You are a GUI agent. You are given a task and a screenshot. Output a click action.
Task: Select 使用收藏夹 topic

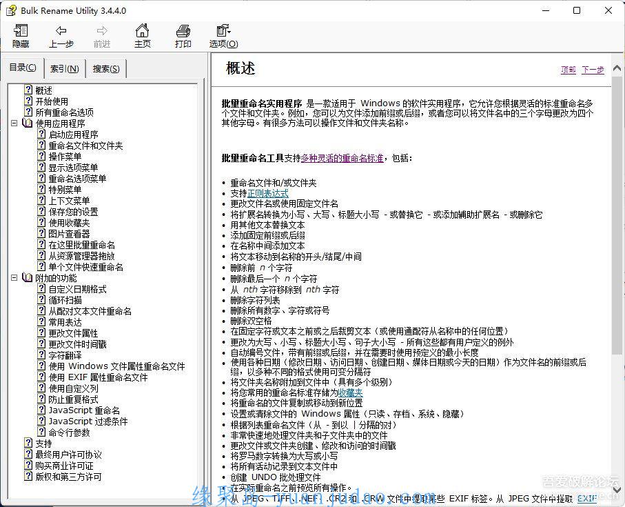point(69,223)
